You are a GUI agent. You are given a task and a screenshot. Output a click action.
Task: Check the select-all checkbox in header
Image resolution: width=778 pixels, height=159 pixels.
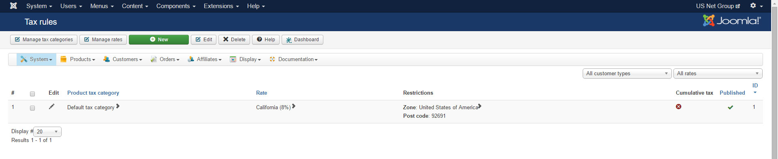click(32, 94)
